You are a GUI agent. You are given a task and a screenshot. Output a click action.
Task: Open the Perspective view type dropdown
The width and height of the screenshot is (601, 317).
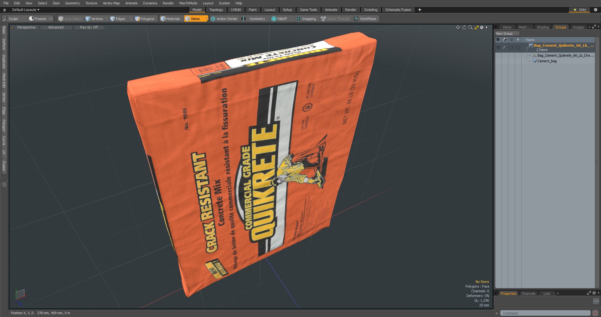coord(26,28)
